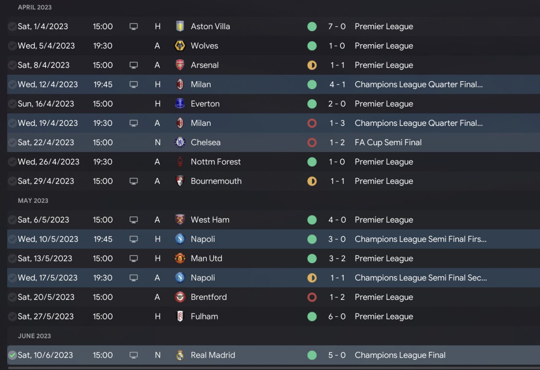
Task: Click the TV icon on Man Utd row
Action: pyautogui.click(x=134, y=258)
